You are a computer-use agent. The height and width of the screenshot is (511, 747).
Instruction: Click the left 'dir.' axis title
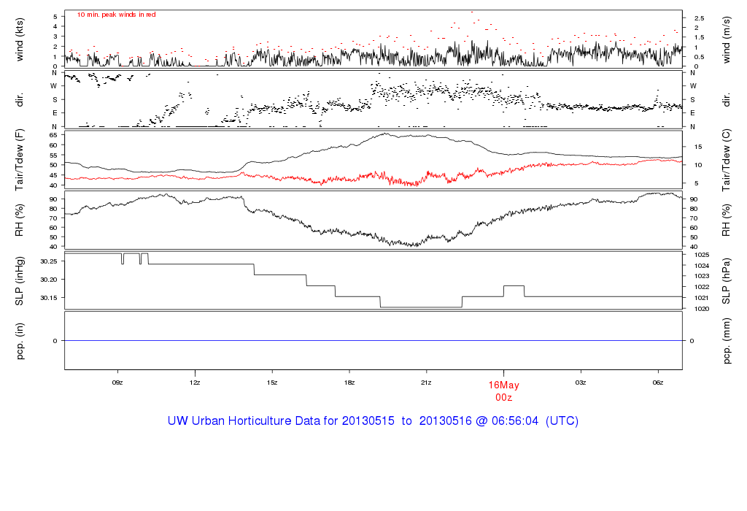click(x=20, y=100)
